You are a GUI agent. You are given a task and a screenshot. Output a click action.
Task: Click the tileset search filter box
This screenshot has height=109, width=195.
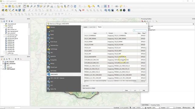pos(140,30)
